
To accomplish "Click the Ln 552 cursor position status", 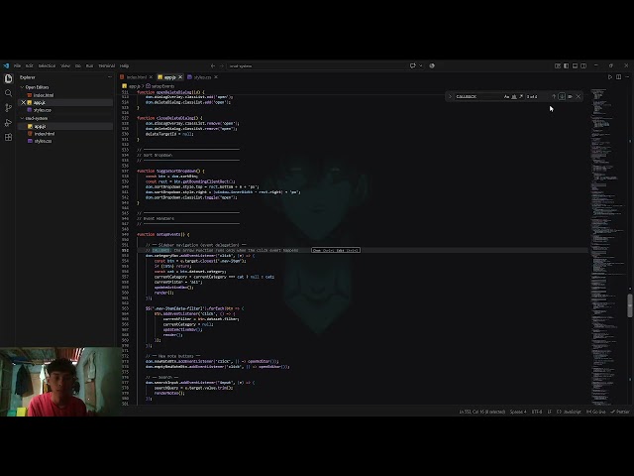I will (x=482, y=412).
